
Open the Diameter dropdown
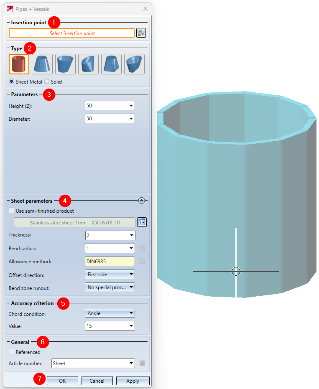[x=131, y=119]
